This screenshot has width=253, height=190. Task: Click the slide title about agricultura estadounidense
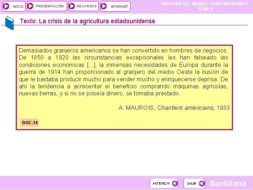87,21
